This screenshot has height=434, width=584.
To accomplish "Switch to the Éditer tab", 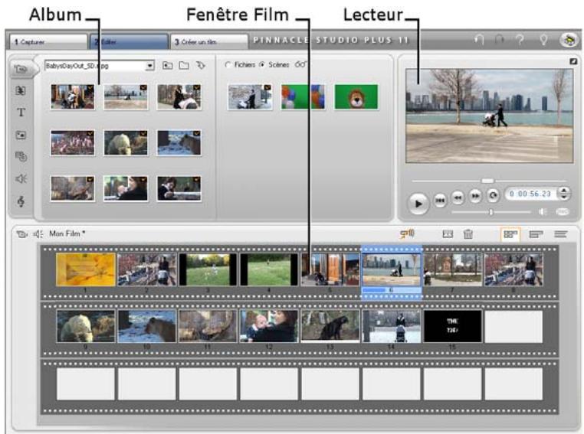I will pyautogui.click(x=129, y=42).
